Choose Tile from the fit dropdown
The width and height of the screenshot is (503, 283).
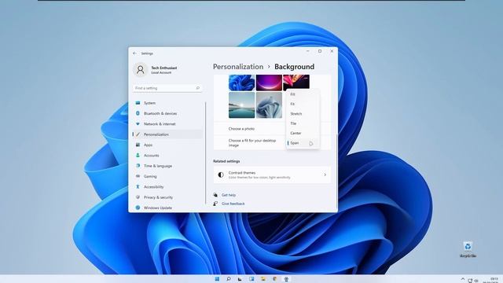303,123
